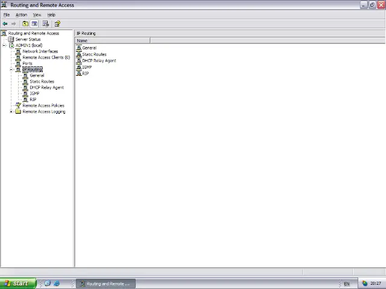The height and width of the screenshot is (289, 386).
Task: Click the Start button
Action: [18, 284]
